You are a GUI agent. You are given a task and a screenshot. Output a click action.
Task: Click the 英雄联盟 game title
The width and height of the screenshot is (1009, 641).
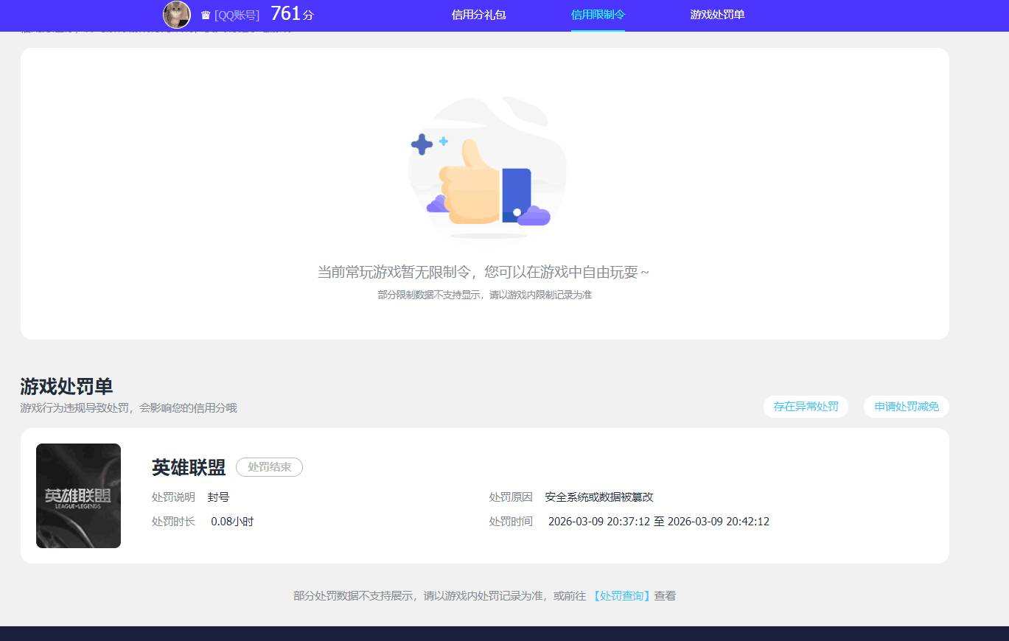coord(189,468)
